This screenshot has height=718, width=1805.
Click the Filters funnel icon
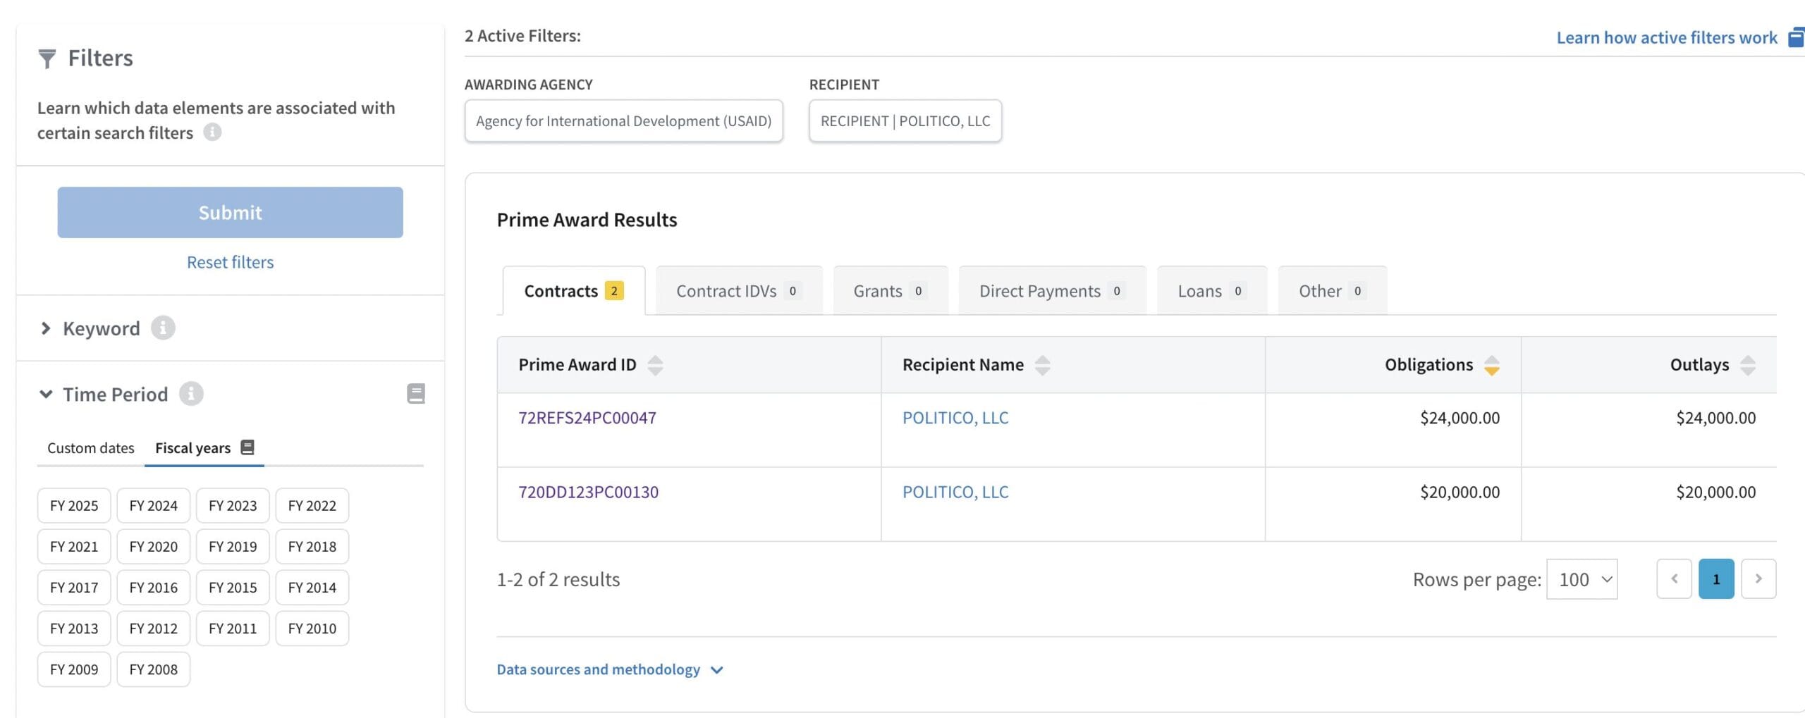[x=47, y=59]
